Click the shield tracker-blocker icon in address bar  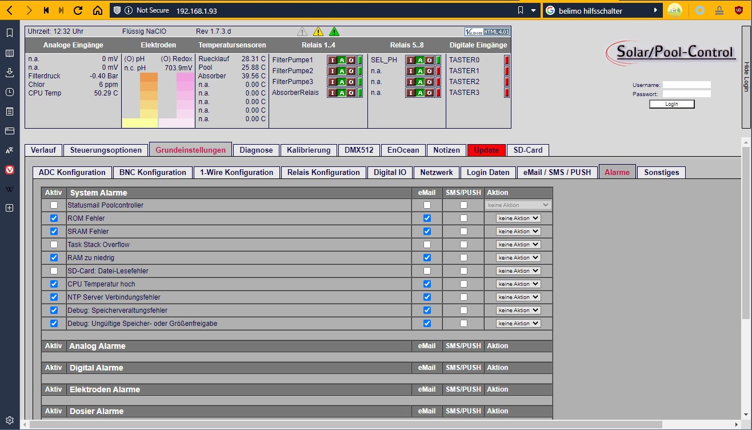tap(117, 10)
